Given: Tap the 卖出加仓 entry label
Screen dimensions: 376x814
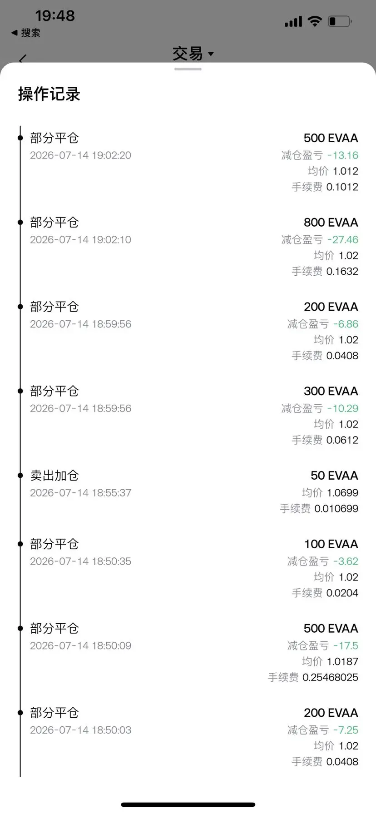Looking at the screenshot, I should point(54,475).
